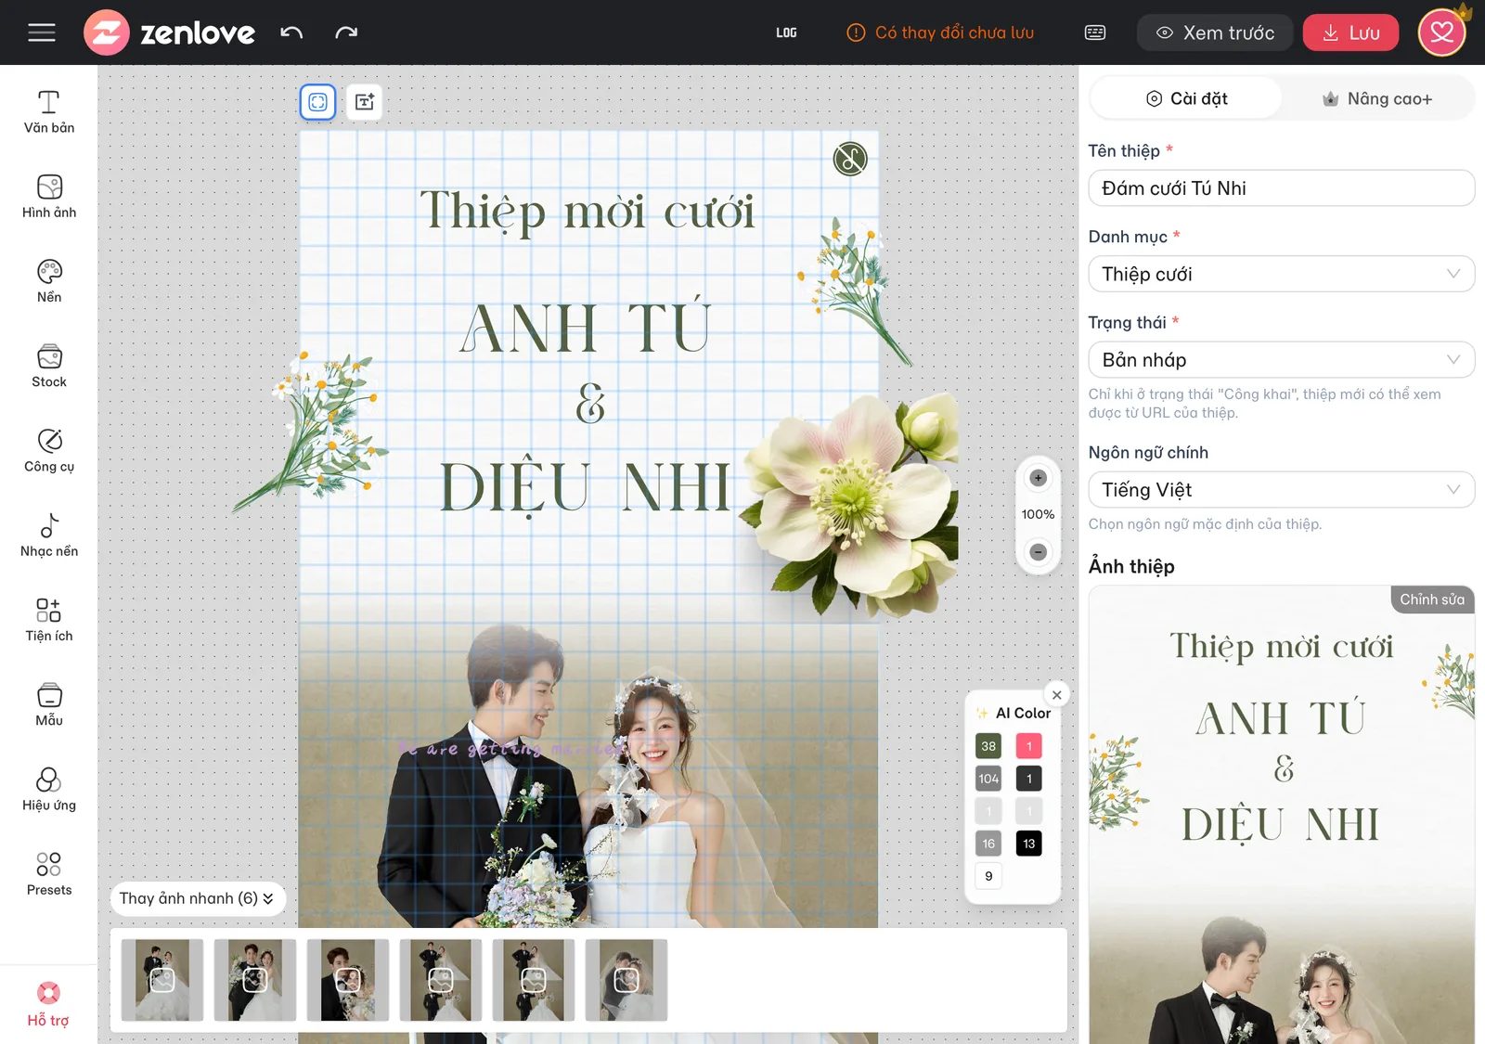Open the user profile heart avatar
Image resolution: width=1485 pixels, height=1044 pixels.
[x=1441, y=32]
